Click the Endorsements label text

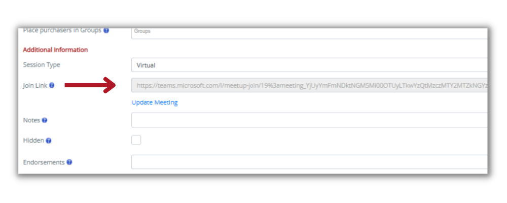44,162
